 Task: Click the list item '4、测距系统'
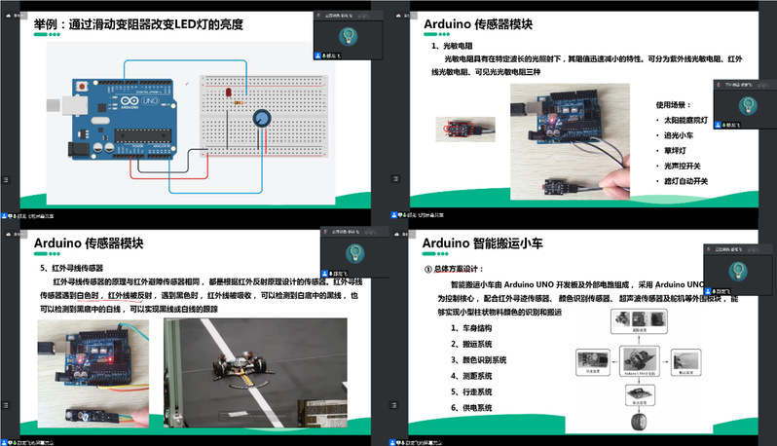click(470, 376)
